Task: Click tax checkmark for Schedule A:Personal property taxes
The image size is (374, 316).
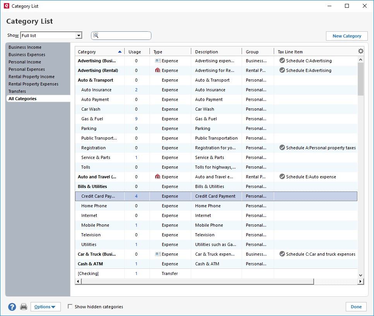Action: click(x=282, y=148)
